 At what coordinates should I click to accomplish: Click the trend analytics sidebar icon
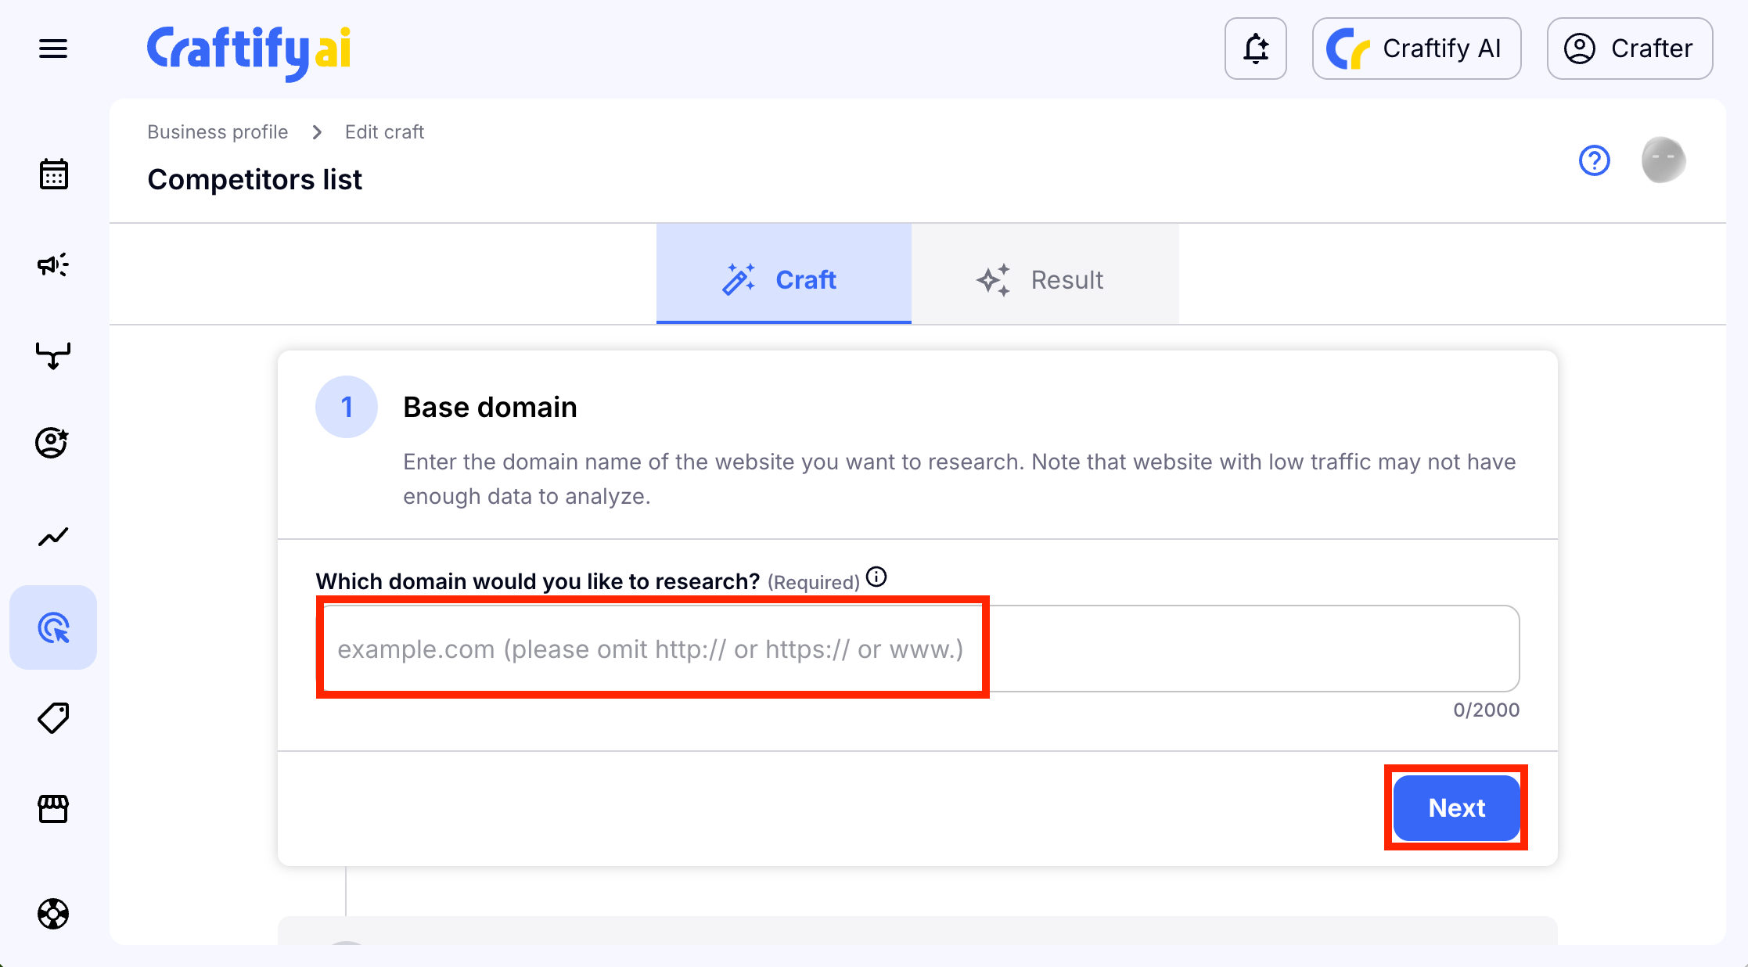pos(53,537)
